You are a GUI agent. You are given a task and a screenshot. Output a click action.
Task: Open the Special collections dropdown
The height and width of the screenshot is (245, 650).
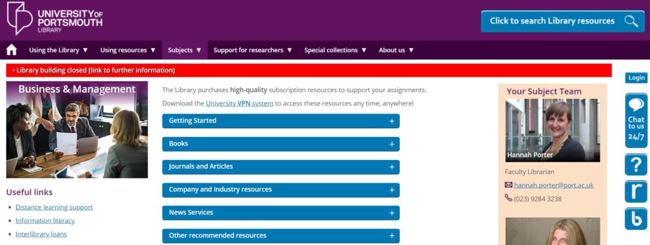(x=335, y=50)
